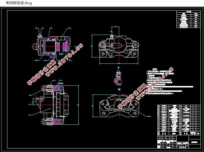Click the lower-right 毕业设计论文网 watermark
Screen dimensions: 204x152
(x=132, y=97)
